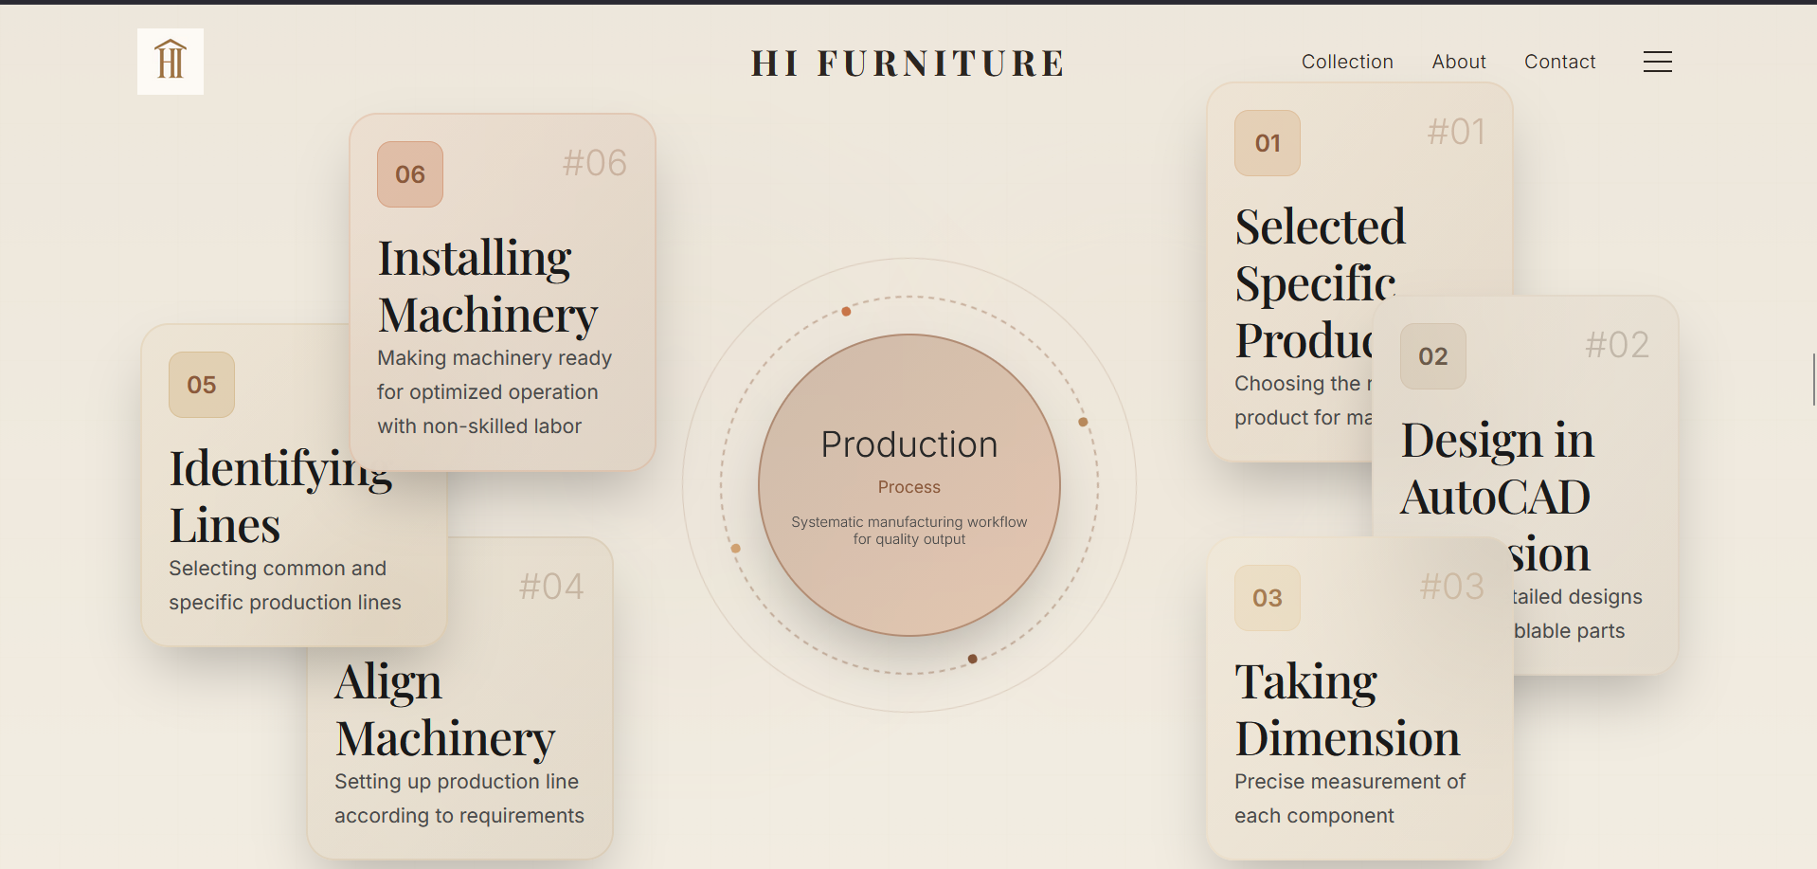
Task: Click the HI Furniture logo icon
Action: (171, 62)
